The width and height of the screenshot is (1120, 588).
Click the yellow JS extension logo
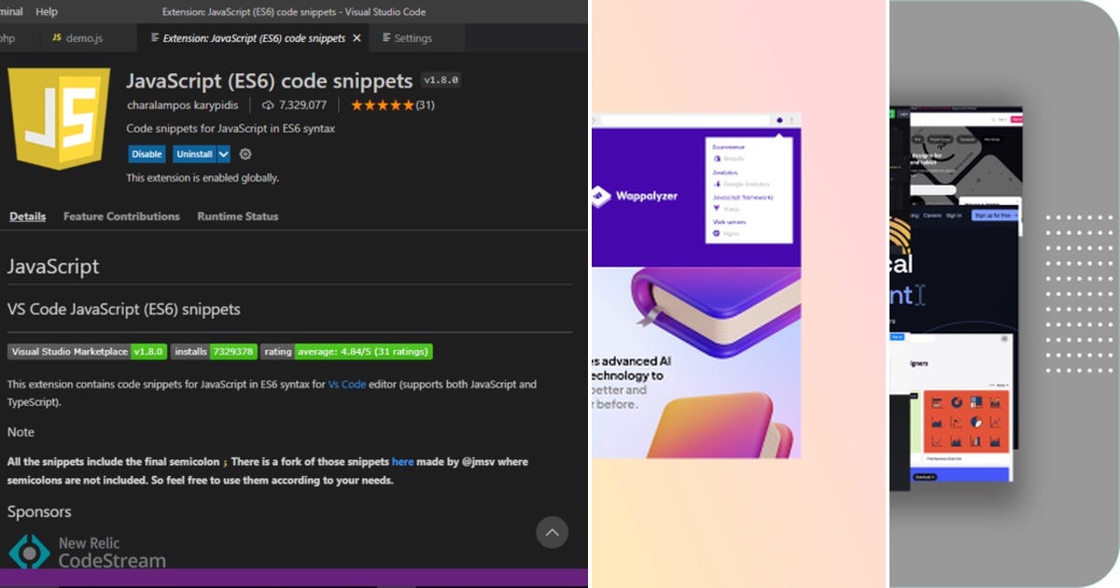pyautogui.click(x=58, y=119)
